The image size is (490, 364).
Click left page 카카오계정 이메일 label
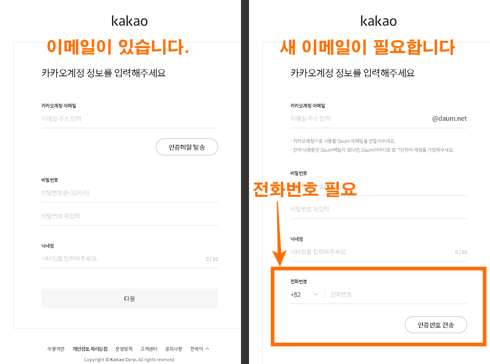tap(59, 106)
